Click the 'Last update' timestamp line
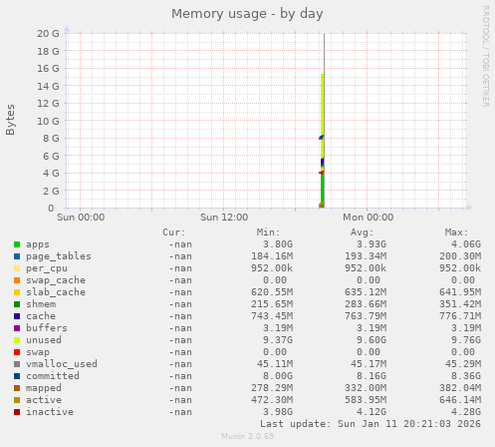This screenshot has width=495, height=447. (371, 424)
